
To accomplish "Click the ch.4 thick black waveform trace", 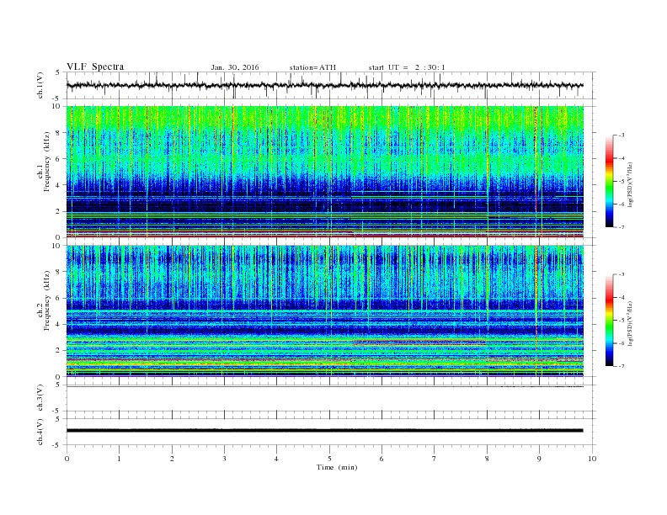I will [x=325, y=431].
